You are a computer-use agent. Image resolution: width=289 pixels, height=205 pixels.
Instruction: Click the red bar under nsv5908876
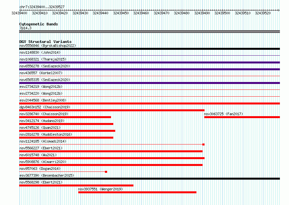111,165
